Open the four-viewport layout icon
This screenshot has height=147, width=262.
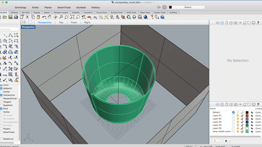pos(24,22)
